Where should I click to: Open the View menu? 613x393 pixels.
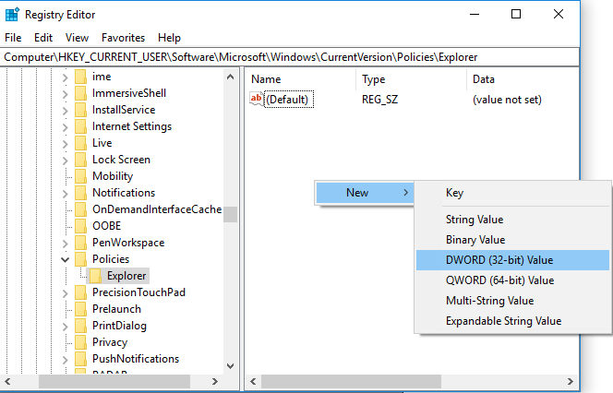pyautogui.click(x=77, y=38)
